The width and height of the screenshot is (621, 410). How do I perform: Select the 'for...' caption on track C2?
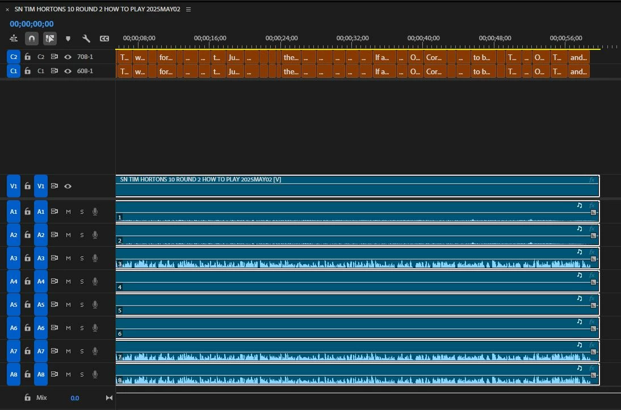[167, 57]
